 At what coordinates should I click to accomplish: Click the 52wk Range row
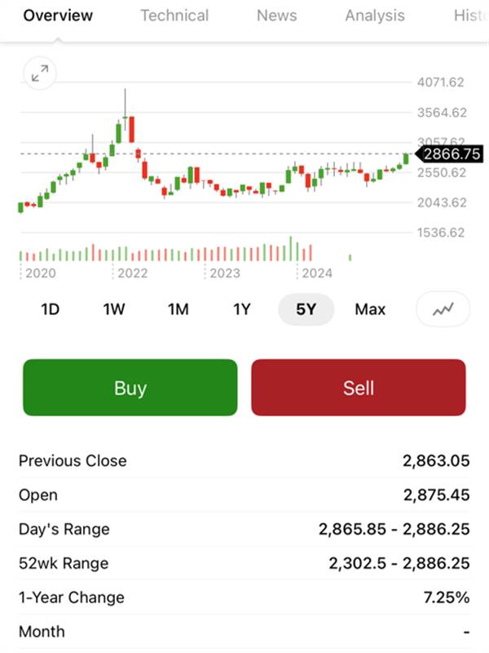[x=244, y=563]
